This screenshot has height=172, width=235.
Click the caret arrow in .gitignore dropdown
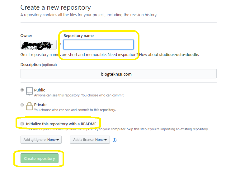(x=58, y=140)
